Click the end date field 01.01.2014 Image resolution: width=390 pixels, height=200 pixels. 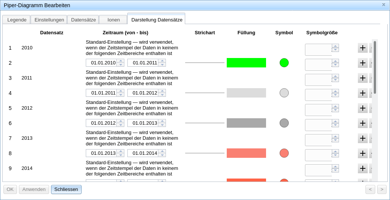pyautogui.click(x=143, y=153)
